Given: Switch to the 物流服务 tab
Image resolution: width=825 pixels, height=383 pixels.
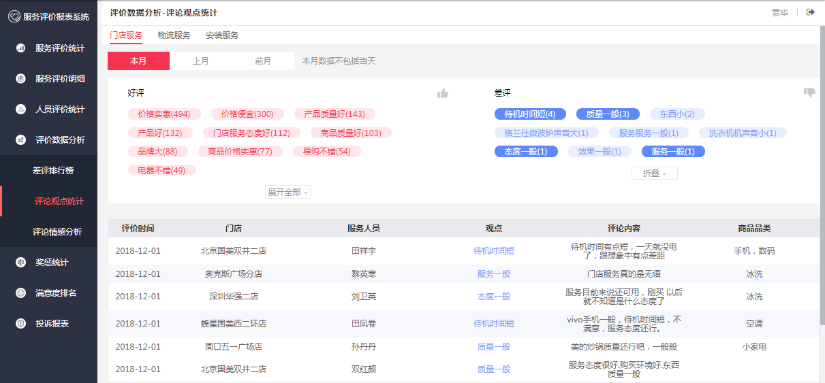Looking at the screenshot, I should [174, 35].
